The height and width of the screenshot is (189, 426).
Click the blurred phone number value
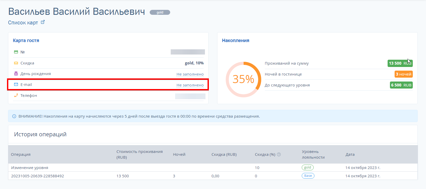[x=190, y=96]
